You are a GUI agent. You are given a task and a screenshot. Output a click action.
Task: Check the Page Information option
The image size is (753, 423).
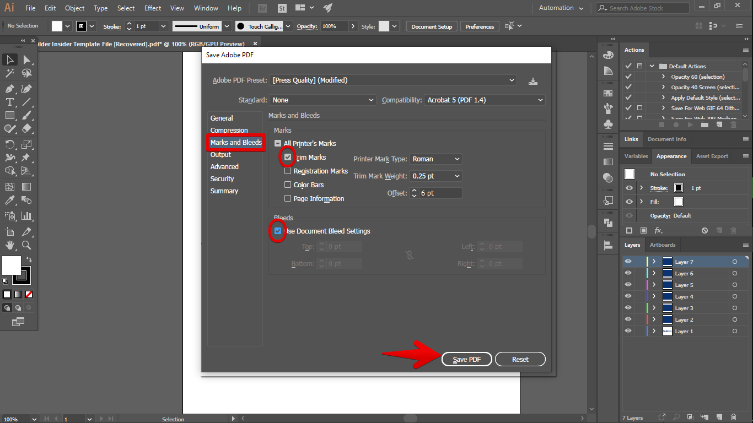click(287, 198)
